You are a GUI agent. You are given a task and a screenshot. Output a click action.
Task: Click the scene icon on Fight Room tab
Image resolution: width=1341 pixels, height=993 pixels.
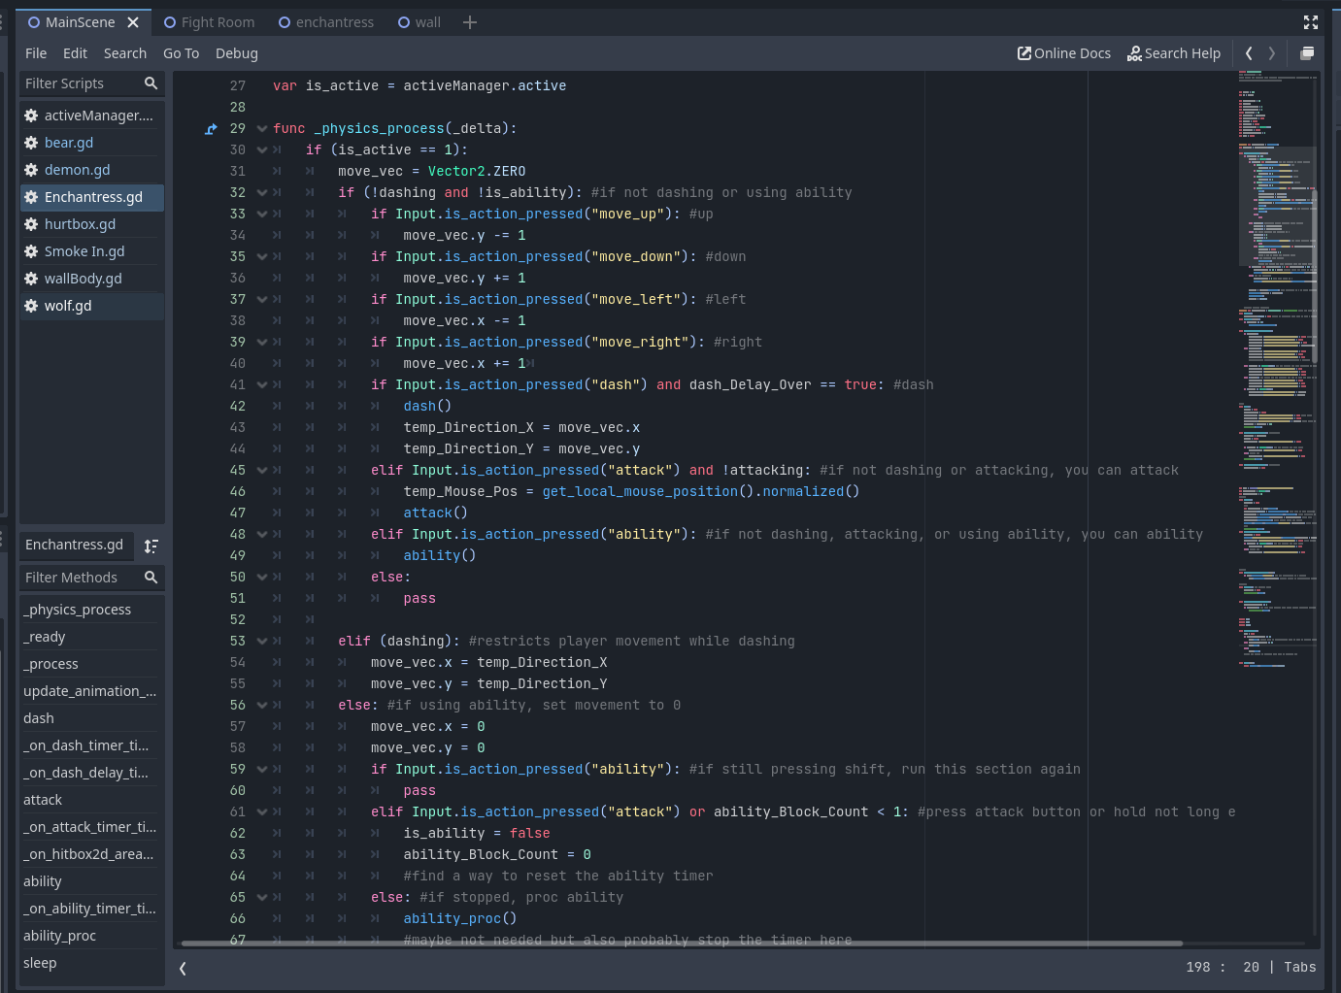point(170,22)
